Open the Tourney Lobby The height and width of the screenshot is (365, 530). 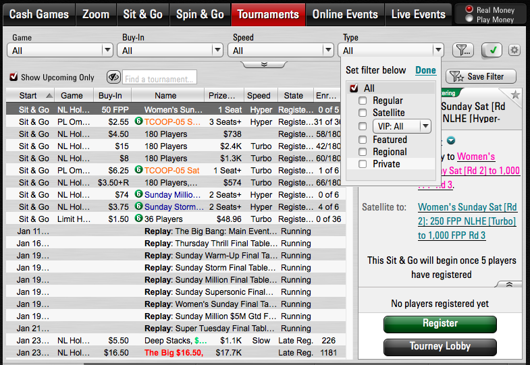click(x=440, y=347)
